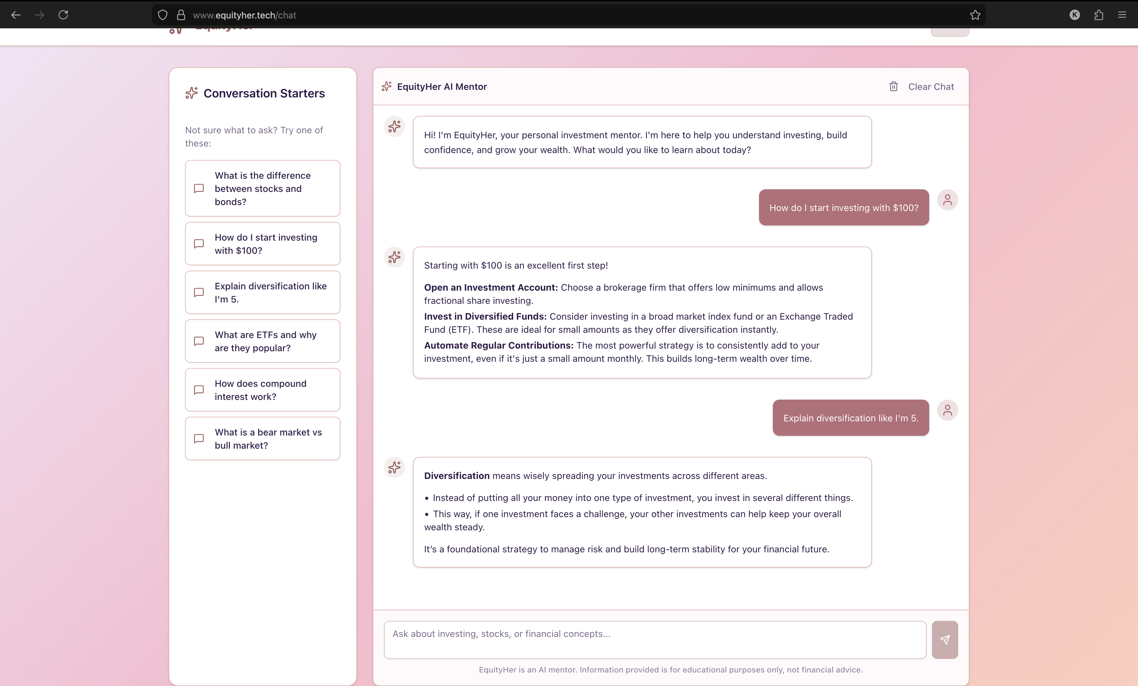Open the browser hamburger menu
Screen dimensions: 1138x686
coord(1122,15)
